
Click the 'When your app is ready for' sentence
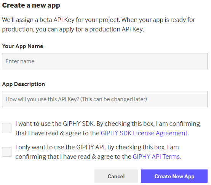tap(158, 20)
